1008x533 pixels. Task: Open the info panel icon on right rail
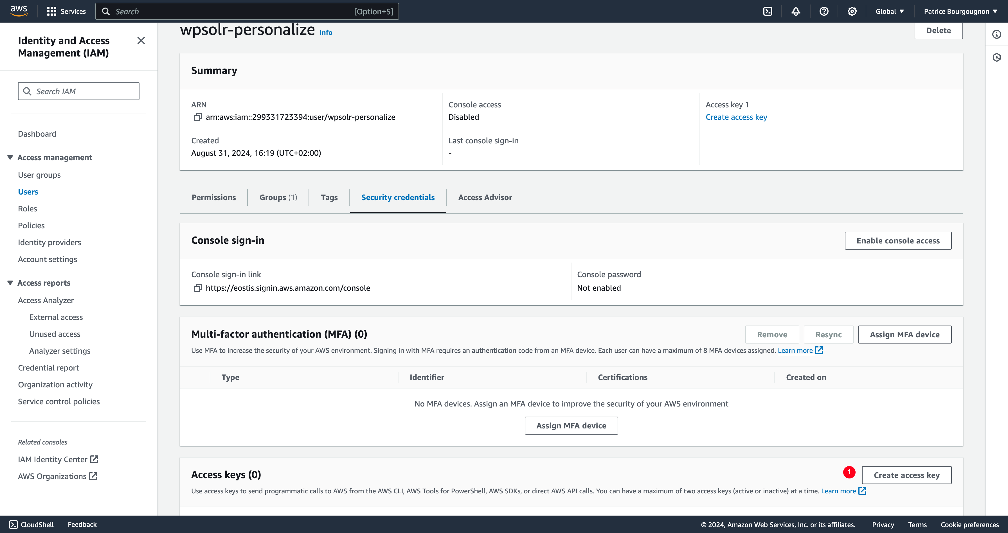point(997,34)
